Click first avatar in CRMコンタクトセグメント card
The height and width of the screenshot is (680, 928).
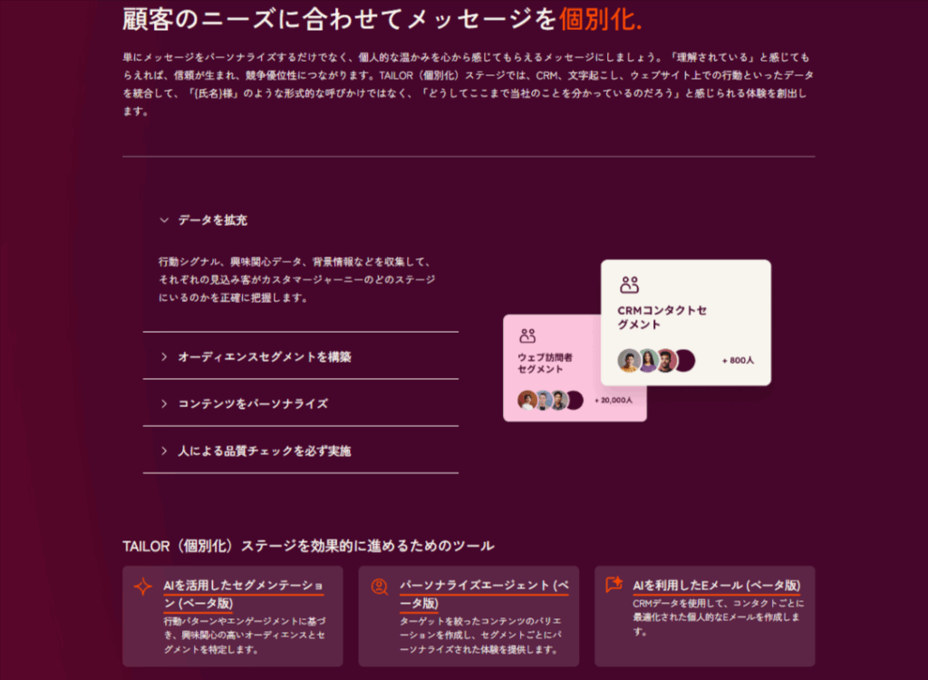coord(628,360)
